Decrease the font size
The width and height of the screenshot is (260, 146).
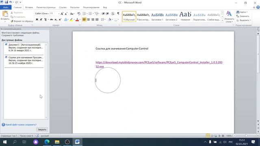tap(66, 14)
